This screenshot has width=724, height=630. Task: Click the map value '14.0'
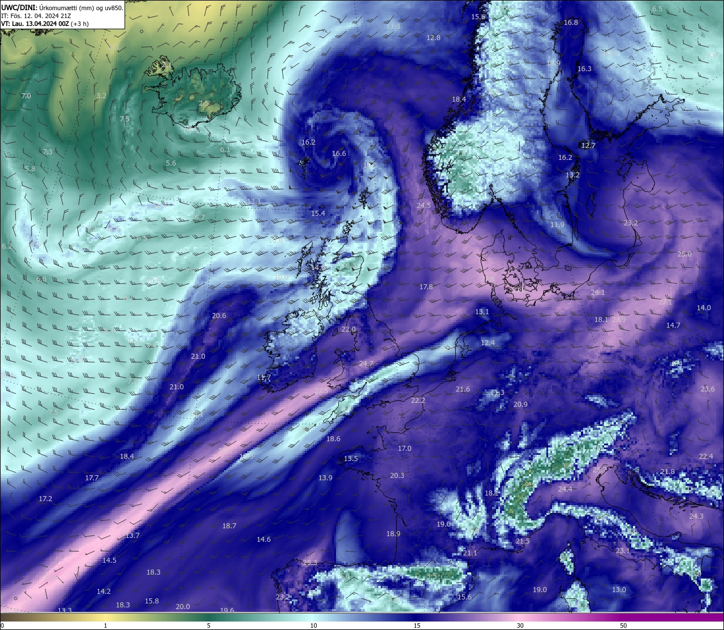(x=704, y=308)
